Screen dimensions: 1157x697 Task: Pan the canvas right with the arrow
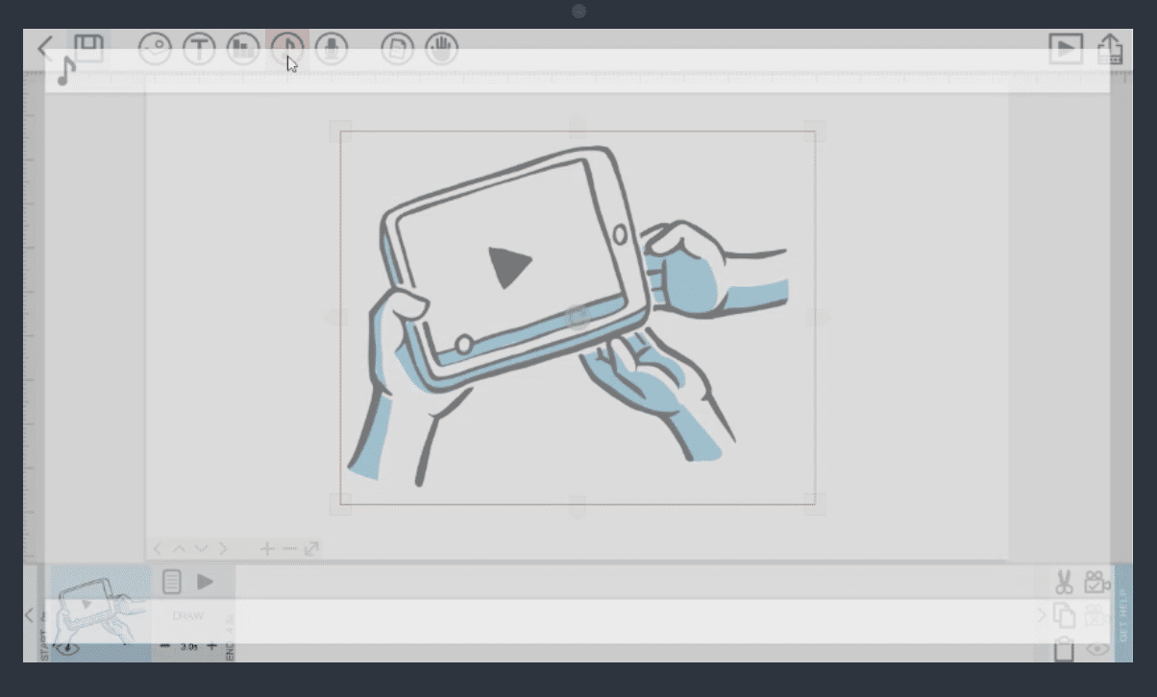click(x=223, y=549)
